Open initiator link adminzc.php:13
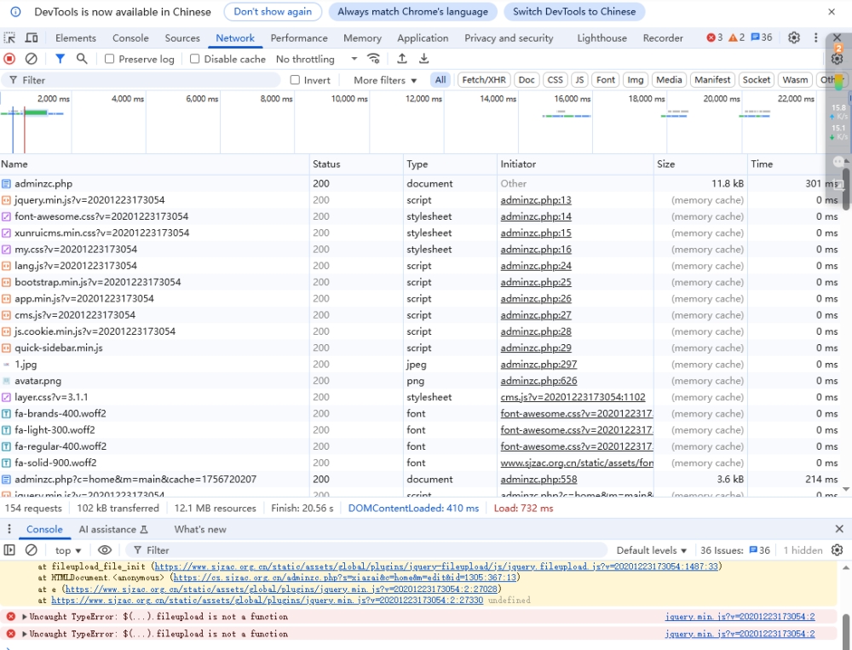852x650 pixels. point(536,200)
